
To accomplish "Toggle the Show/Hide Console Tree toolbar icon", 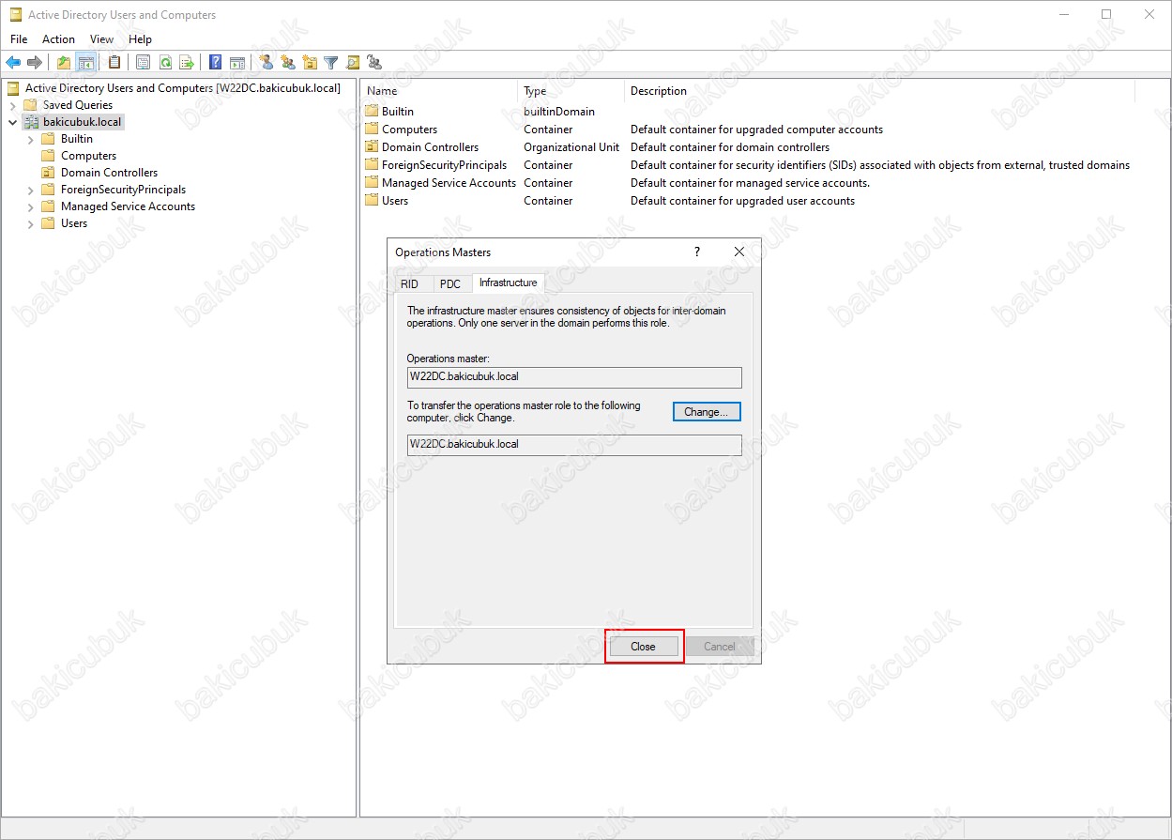I will click(x=85, y=63).
